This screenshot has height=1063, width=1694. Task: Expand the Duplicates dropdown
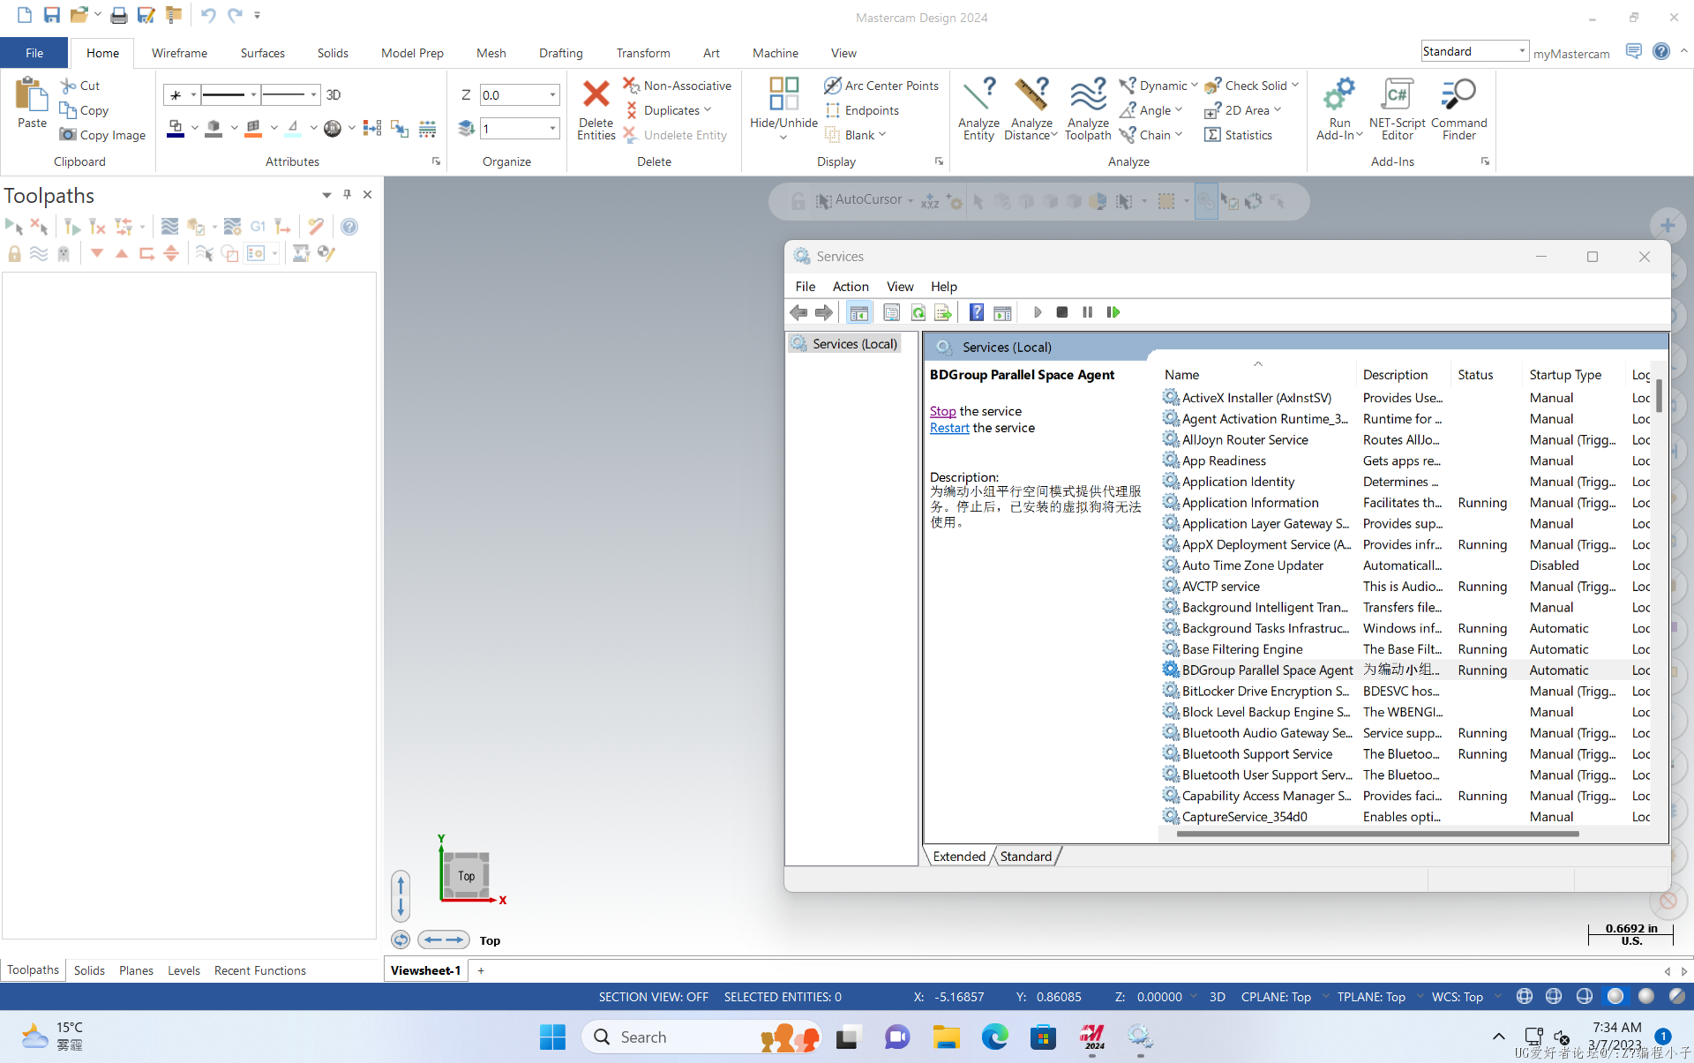click(x=708, y=110)
